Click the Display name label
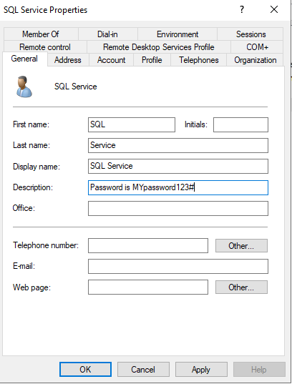 point(36,167)
